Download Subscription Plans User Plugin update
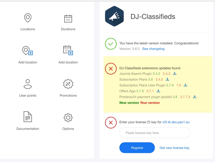 [x=185, y=85]
